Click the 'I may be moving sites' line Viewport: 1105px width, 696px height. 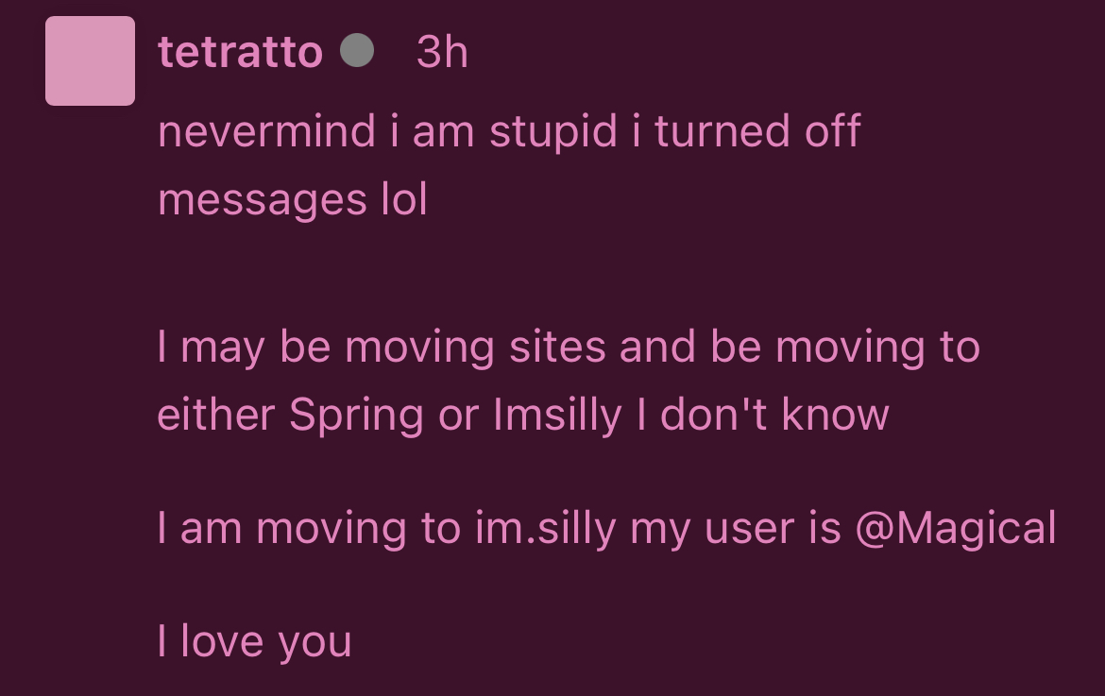[x=569, y=347]
